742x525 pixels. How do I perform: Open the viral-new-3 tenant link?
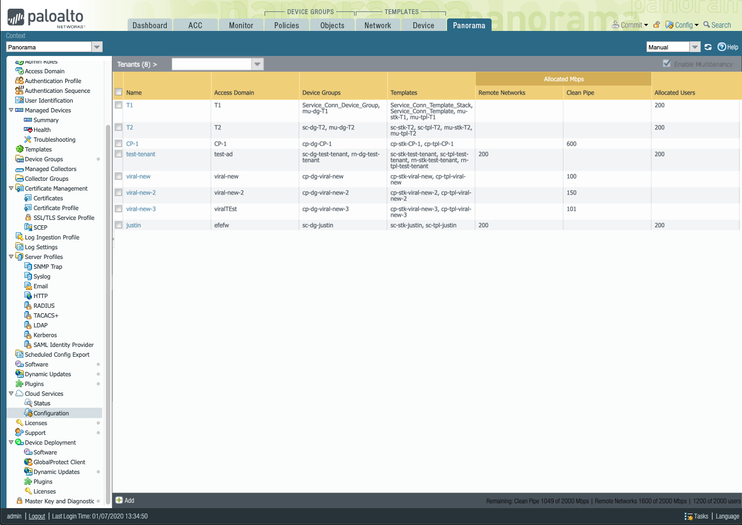141,209
